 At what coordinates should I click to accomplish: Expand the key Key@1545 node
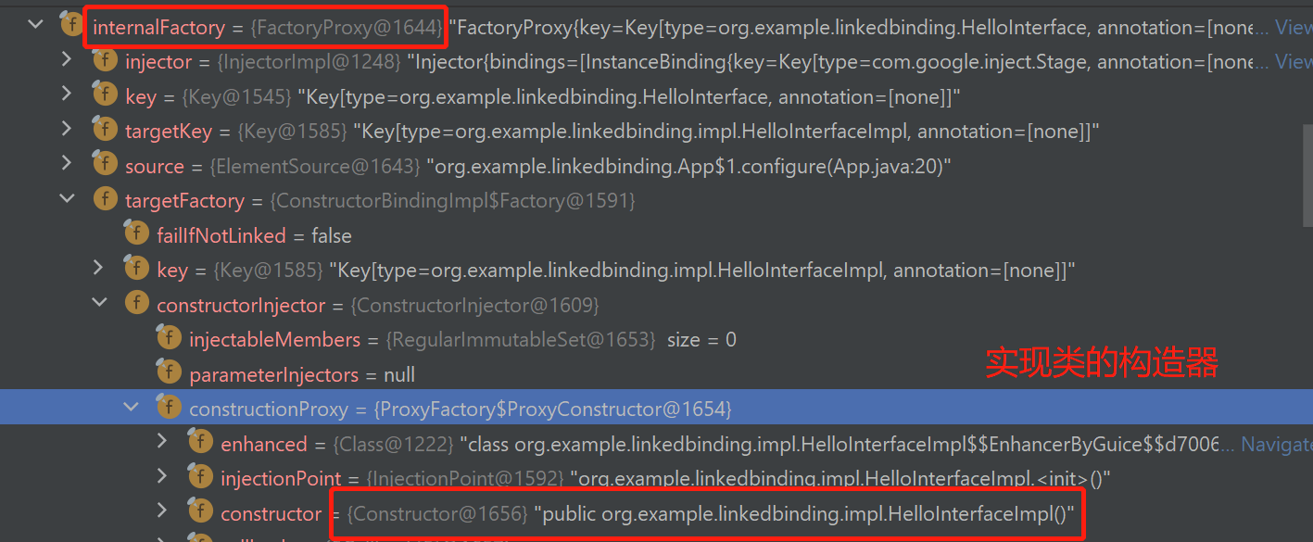tap(67, 95)
